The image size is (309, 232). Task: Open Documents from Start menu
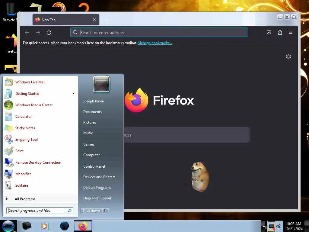(92, 112)
